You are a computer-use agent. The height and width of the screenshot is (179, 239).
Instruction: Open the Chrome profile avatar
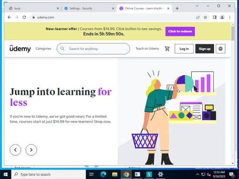[x=222, y=17]
